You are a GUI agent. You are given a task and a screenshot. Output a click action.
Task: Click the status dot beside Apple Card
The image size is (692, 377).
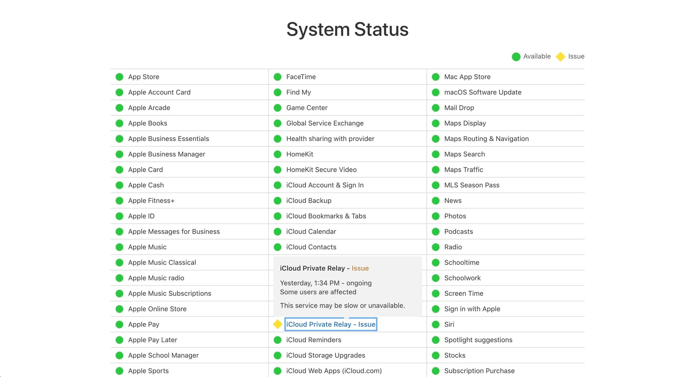(119, 170)
